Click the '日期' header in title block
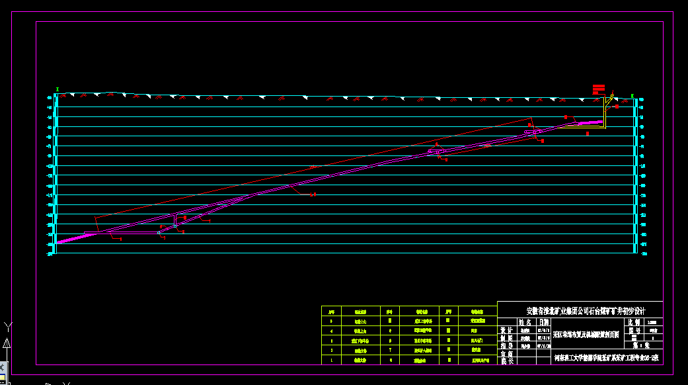Viewport: 688px width, 385px height. [544, 323]
